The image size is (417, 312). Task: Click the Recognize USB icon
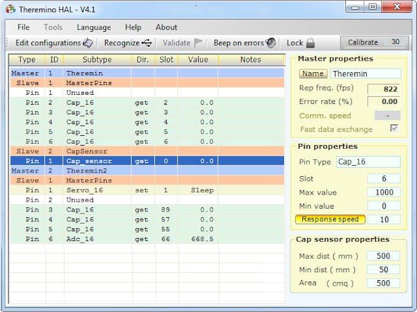click(147, 43)
